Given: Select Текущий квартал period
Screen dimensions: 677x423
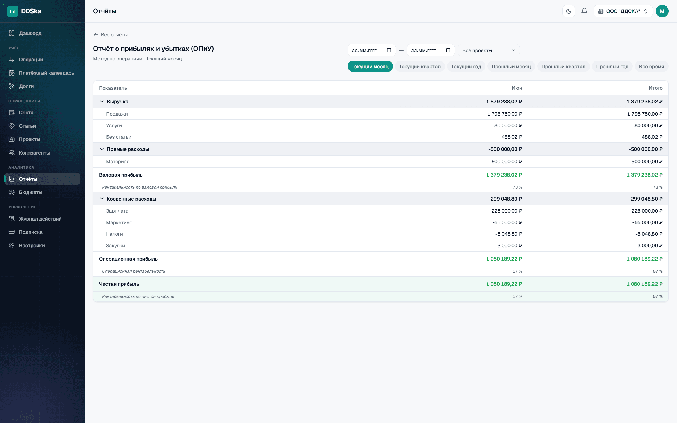Looking at the screenshot, I should pyautogui.click(x=420, y=67).
